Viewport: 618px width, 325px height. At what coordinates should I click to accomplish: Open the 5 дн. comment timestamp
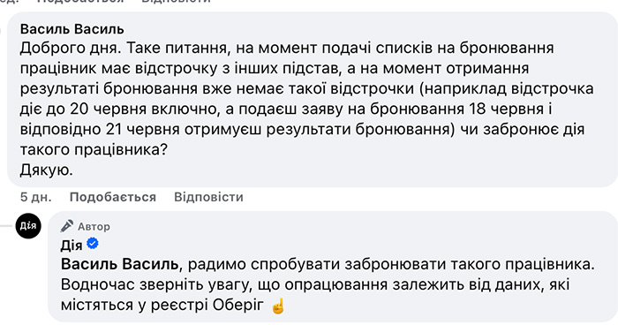[x=36, y=197]
